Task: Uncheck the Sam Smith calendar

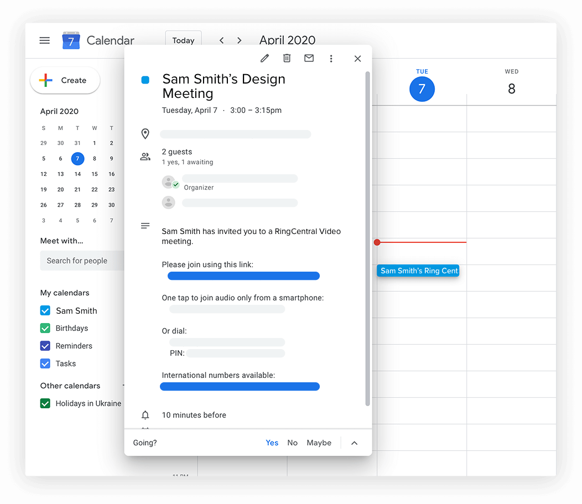Action: click(45, 311)
